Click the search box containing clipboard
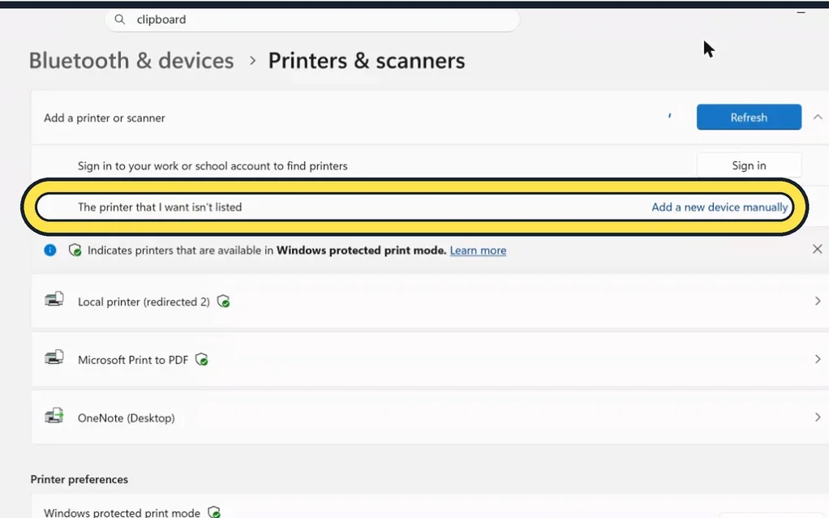The image size is (829, 518). [312, 19]
